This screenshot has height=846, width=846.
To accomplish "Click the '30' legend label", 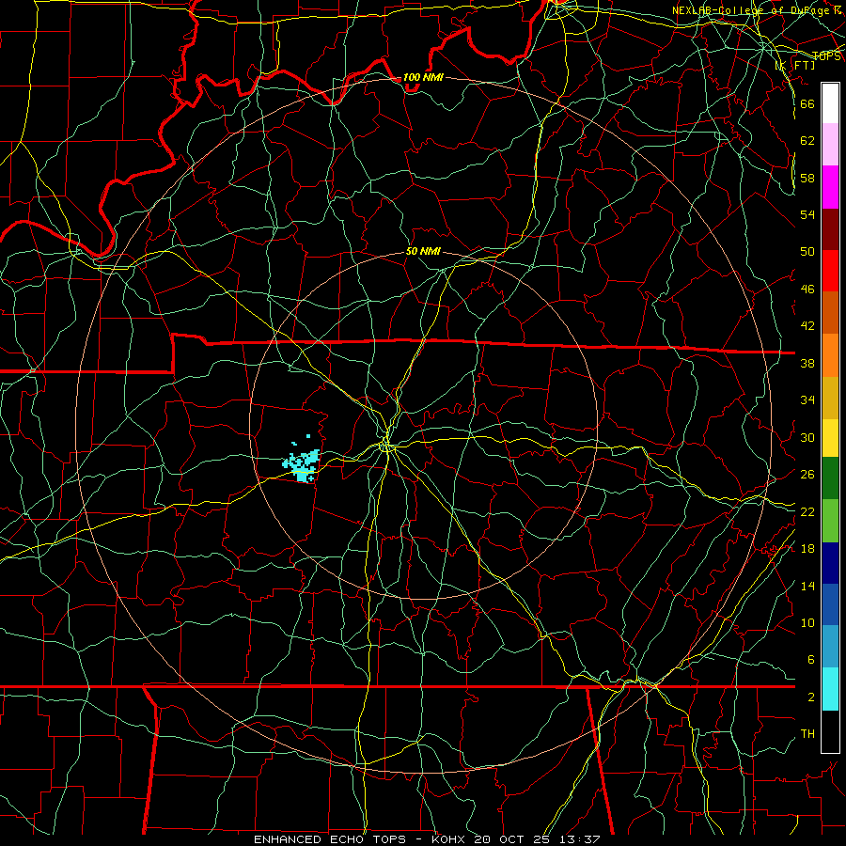I will point(807,437).
